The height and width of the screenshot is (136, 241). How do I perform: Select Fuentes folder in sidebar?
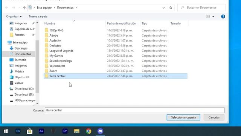coord(19,35)
